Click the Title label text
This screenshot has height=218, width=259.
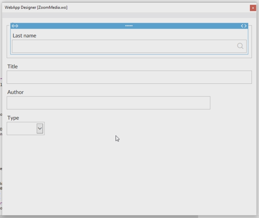pos(12,66)
